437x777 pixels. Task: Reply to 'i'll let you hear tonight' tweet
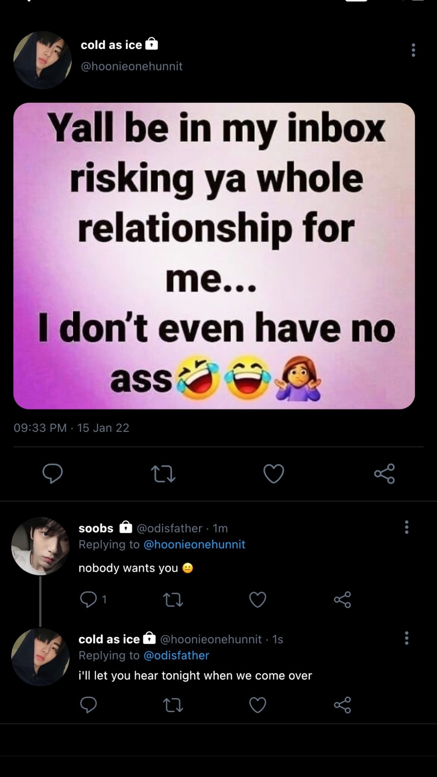click(x=89, y=705)
